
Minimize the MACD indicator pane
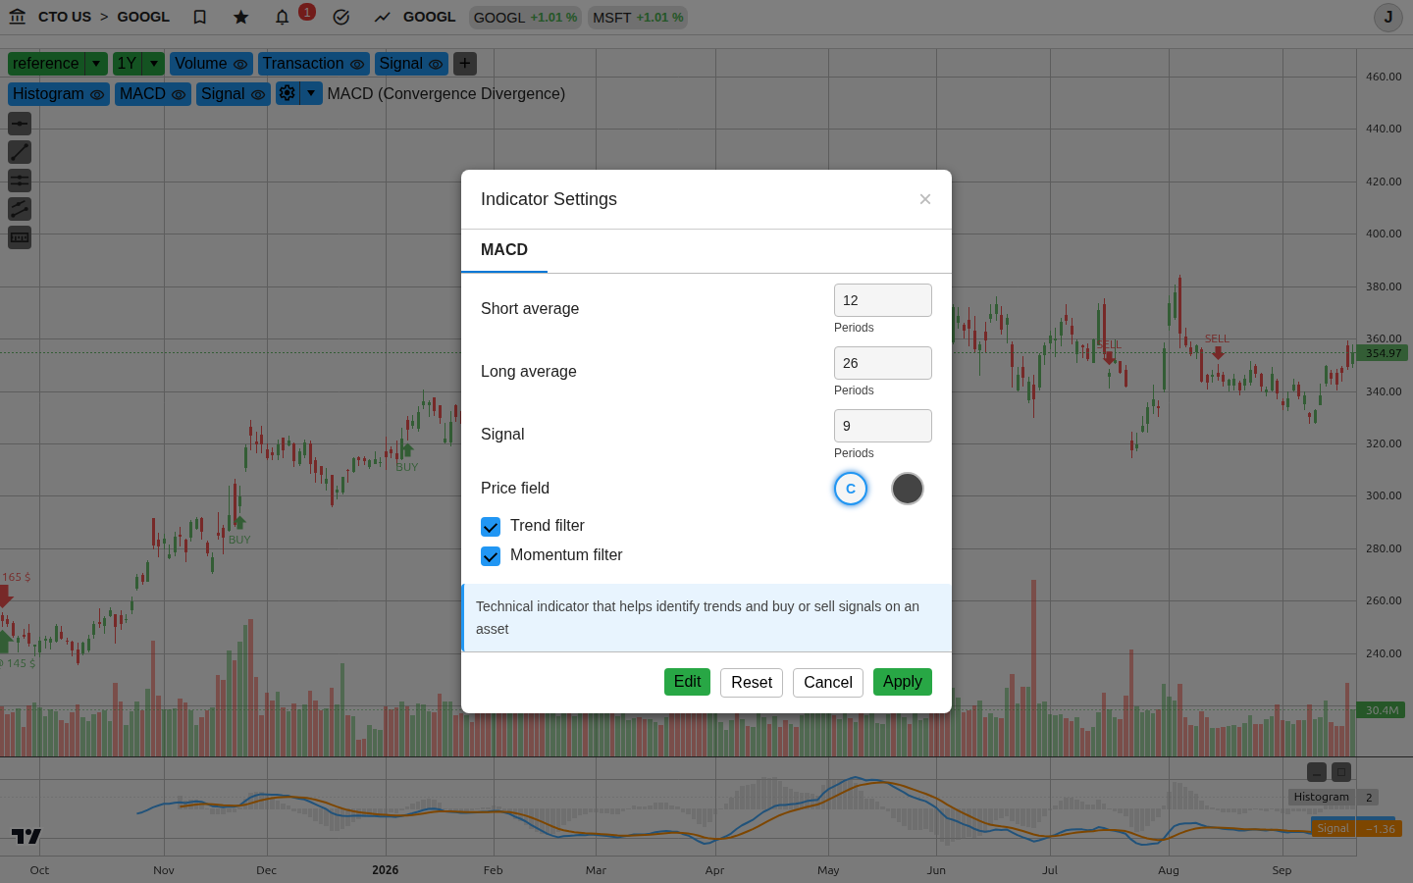pos(1317,773)
